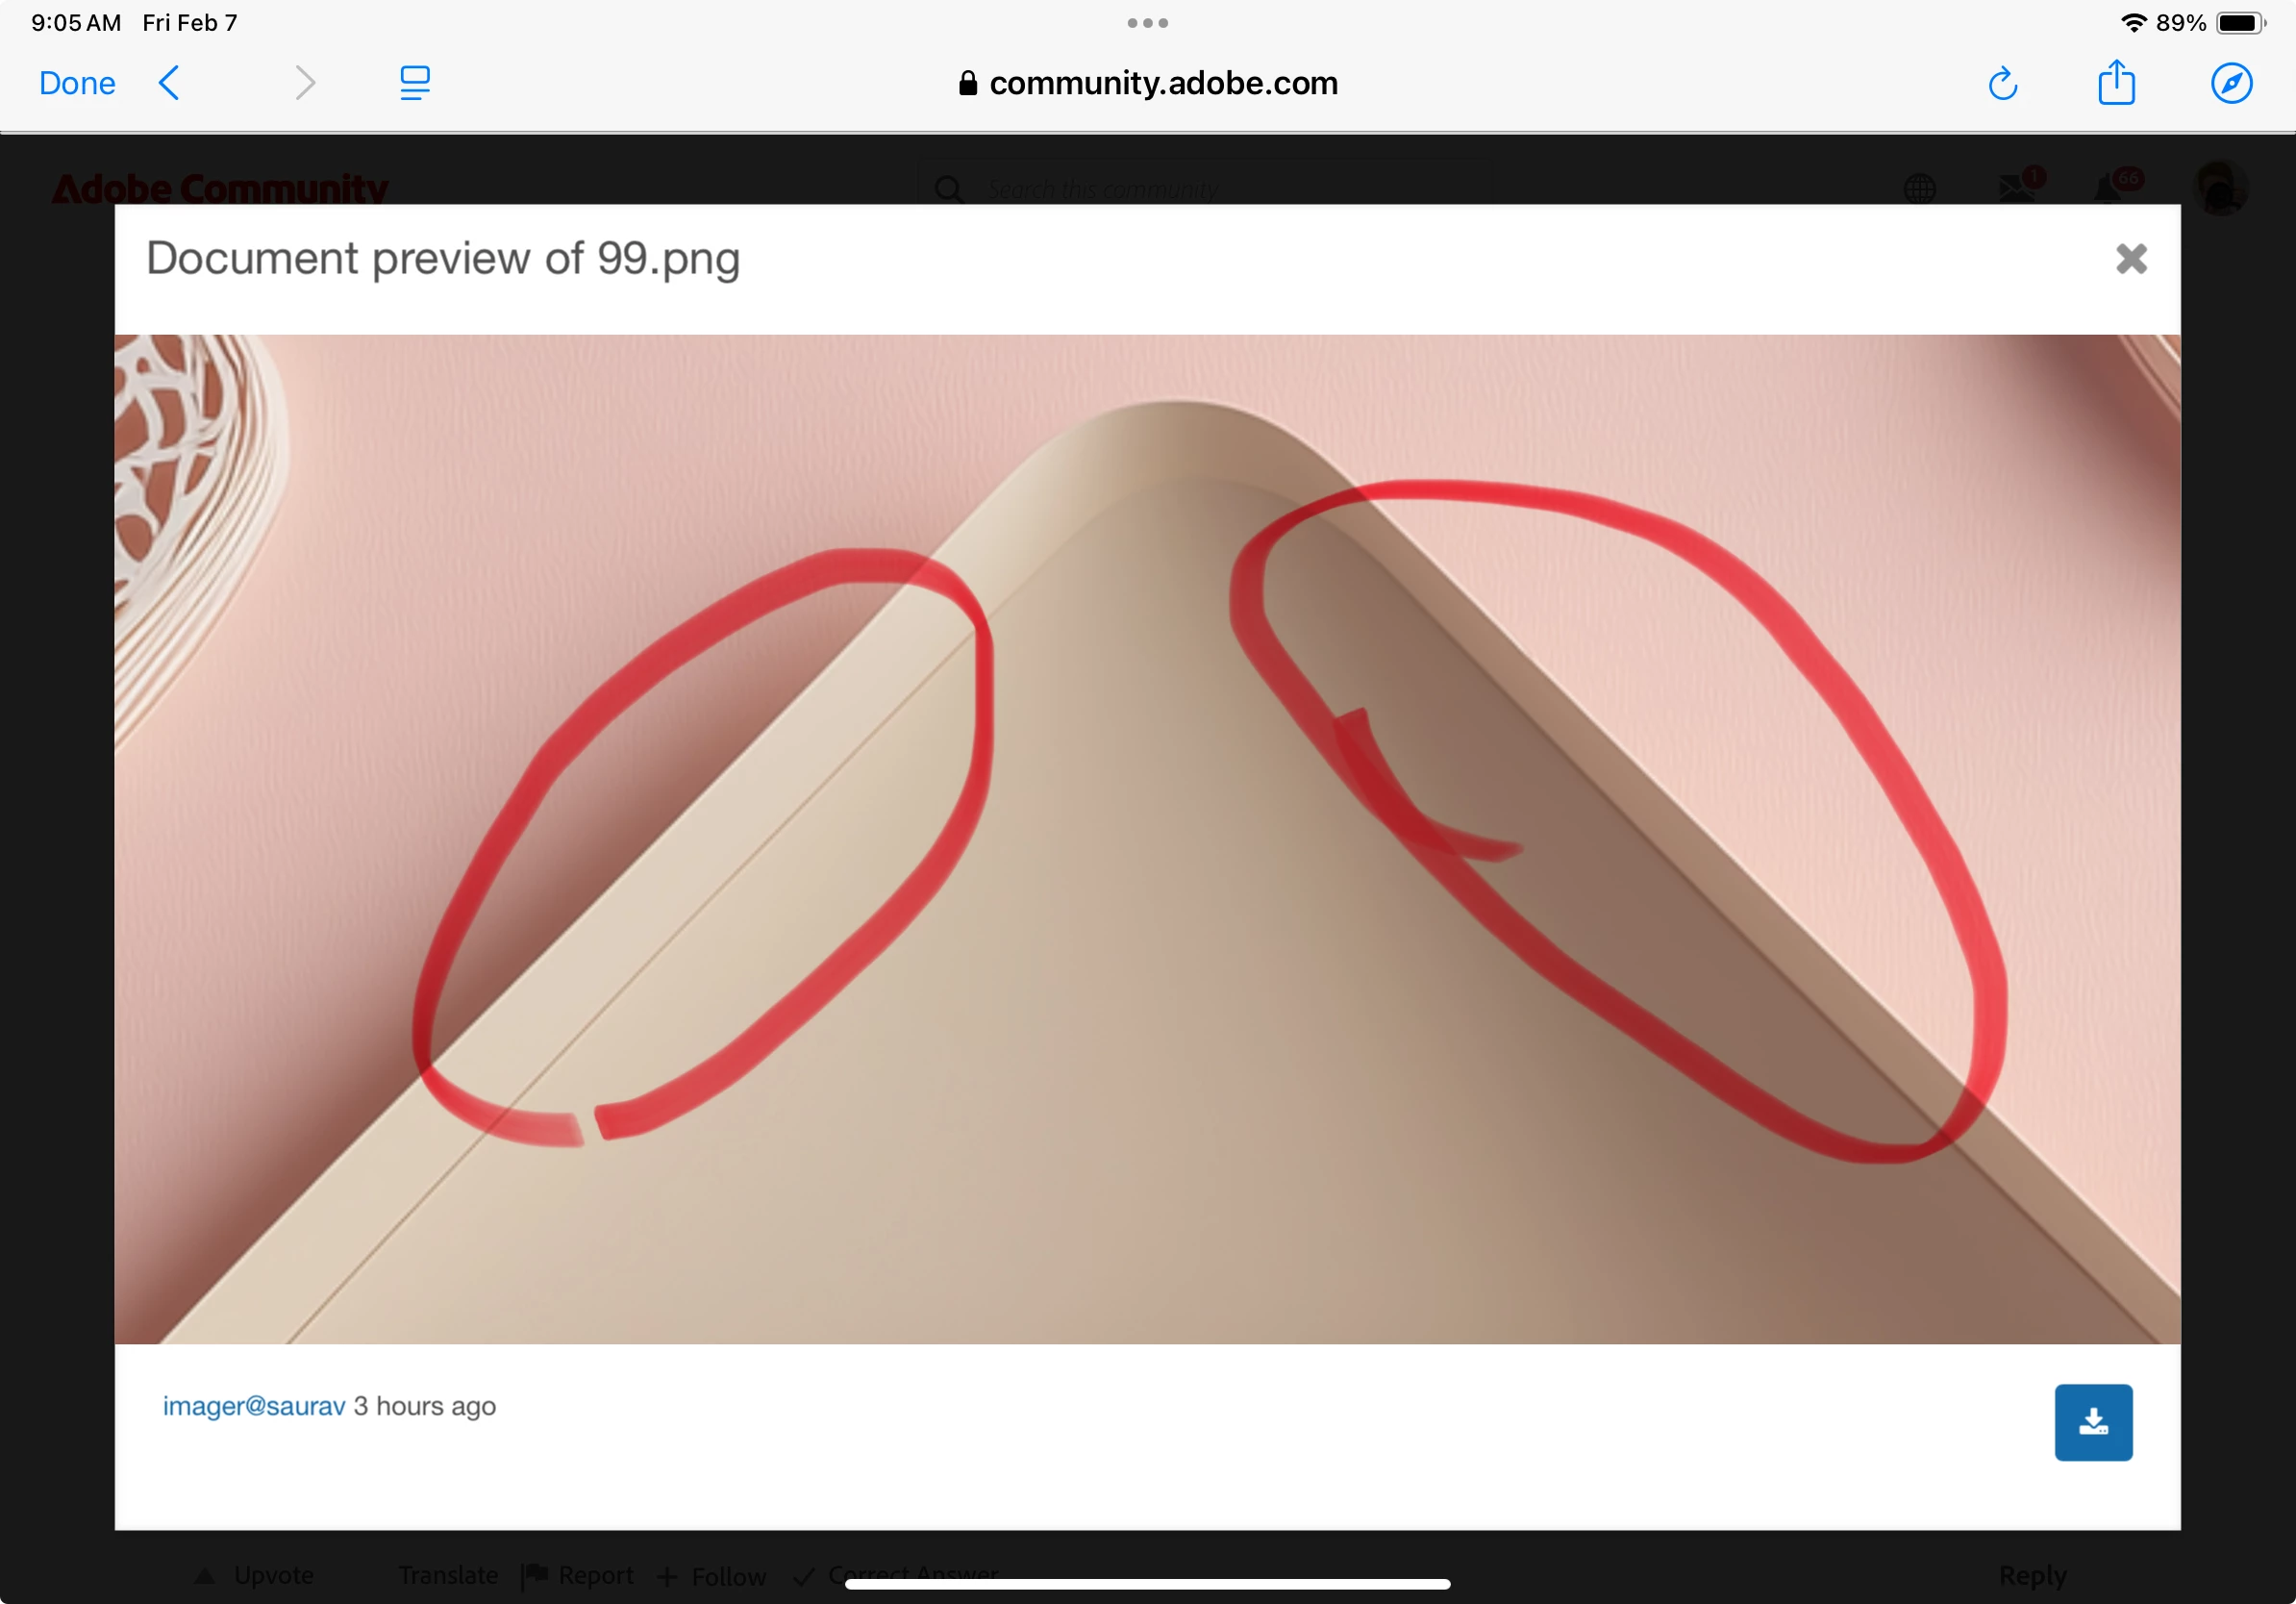Tap Done to close the browser view
The width and height of the screenshot is (2296, 1604).
pyautogui.click(x=77, y=83)
